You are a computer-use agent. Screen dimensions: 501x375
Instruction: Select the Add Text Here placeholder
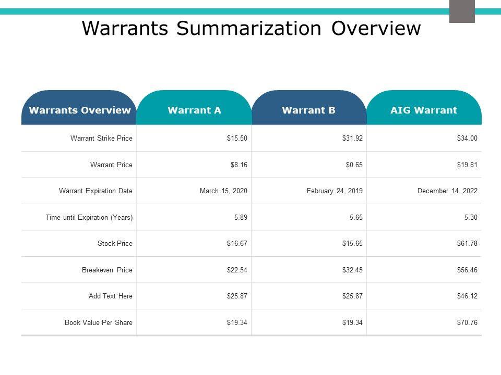111,296
